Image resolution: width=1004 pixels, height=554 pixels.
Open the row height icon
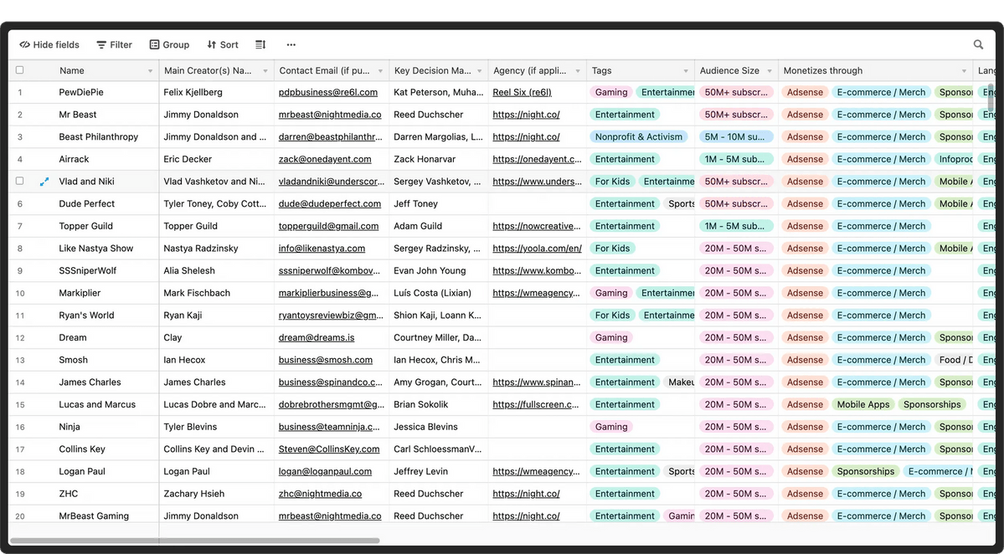(260, 45)
